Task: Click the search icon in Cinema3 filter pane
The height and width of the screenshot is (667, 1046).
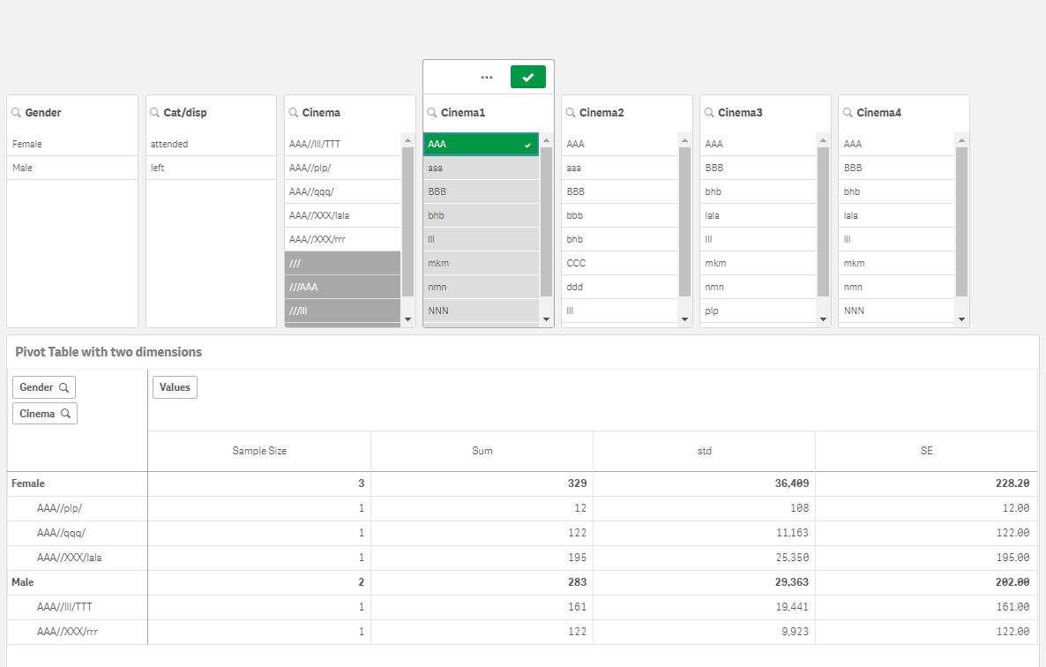Action: tap(710, 113)
